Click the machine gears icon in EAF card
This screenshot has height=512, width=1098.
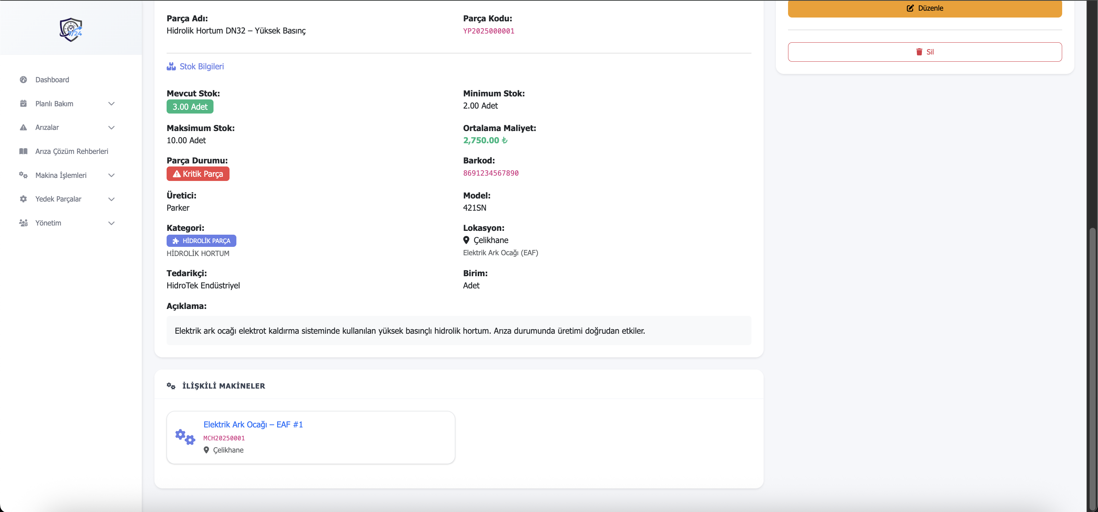185,437
